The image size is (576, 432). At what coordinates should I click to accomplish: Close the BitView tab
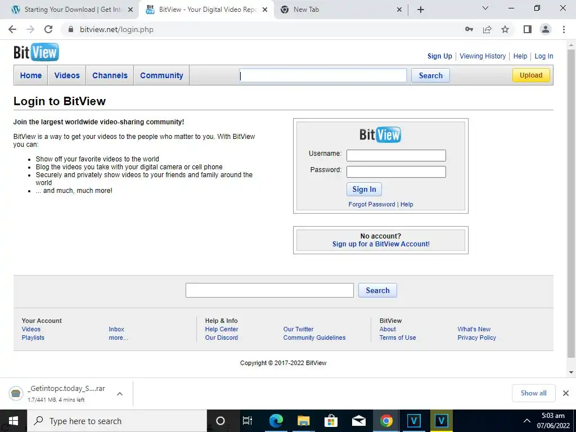click(265, 10)
